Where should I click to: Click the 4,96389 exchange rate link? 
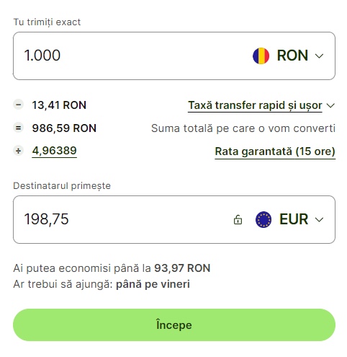pos(54,151)
